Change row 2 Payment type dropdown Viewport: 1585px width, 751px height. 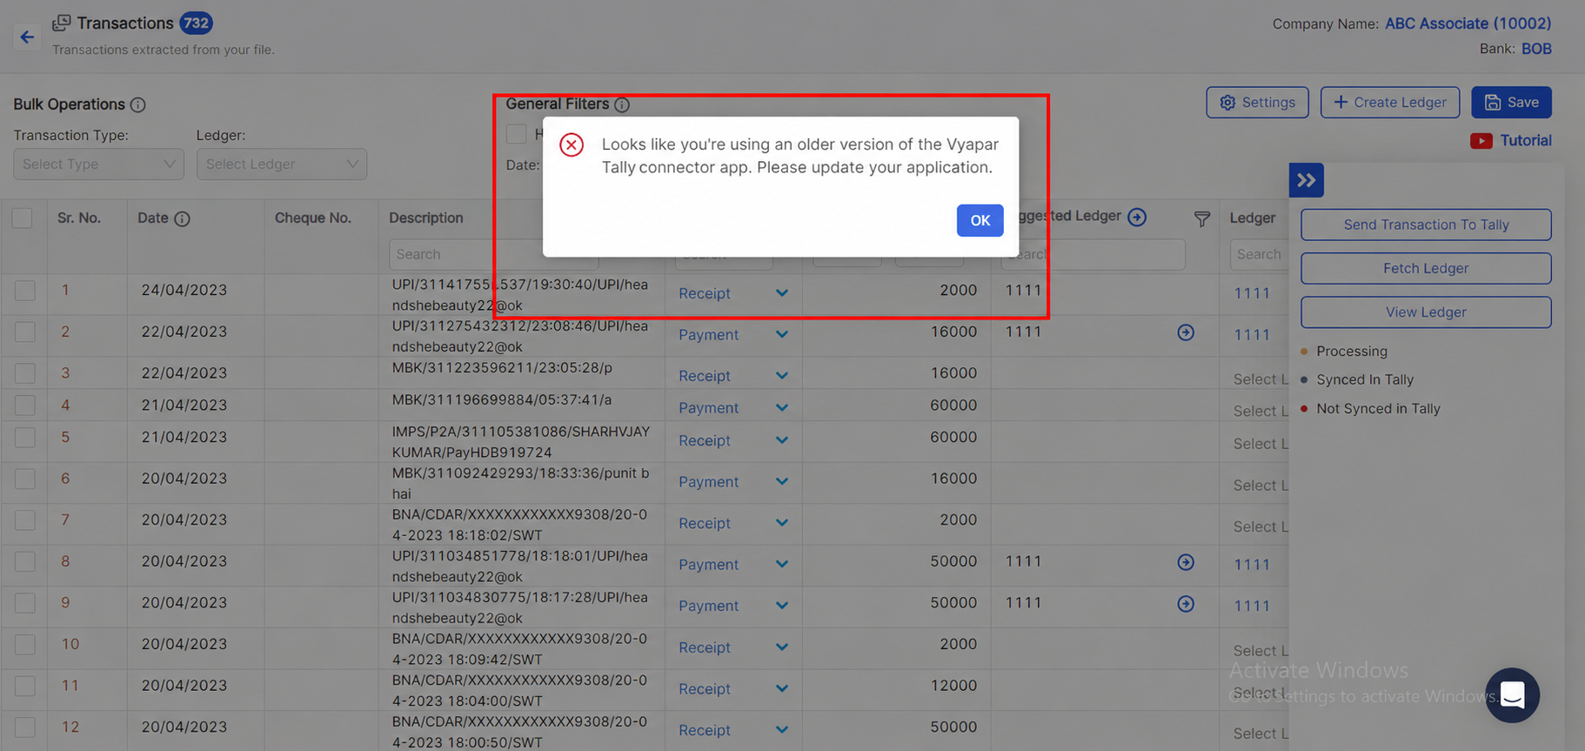click(x=733, y=335)
